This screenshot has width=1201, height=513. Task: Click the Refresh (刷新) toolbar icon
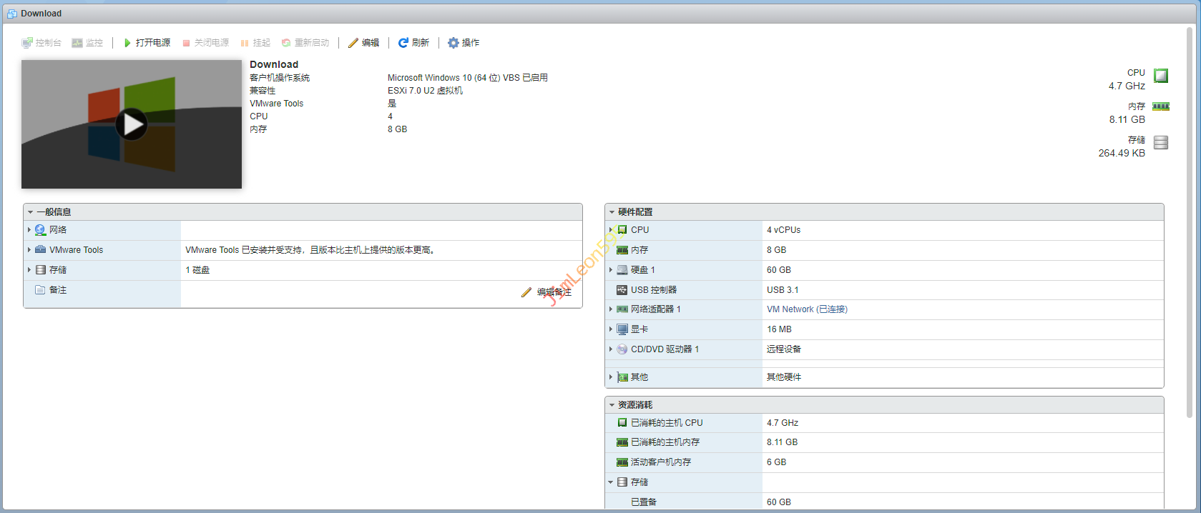[x=403, y=43]
